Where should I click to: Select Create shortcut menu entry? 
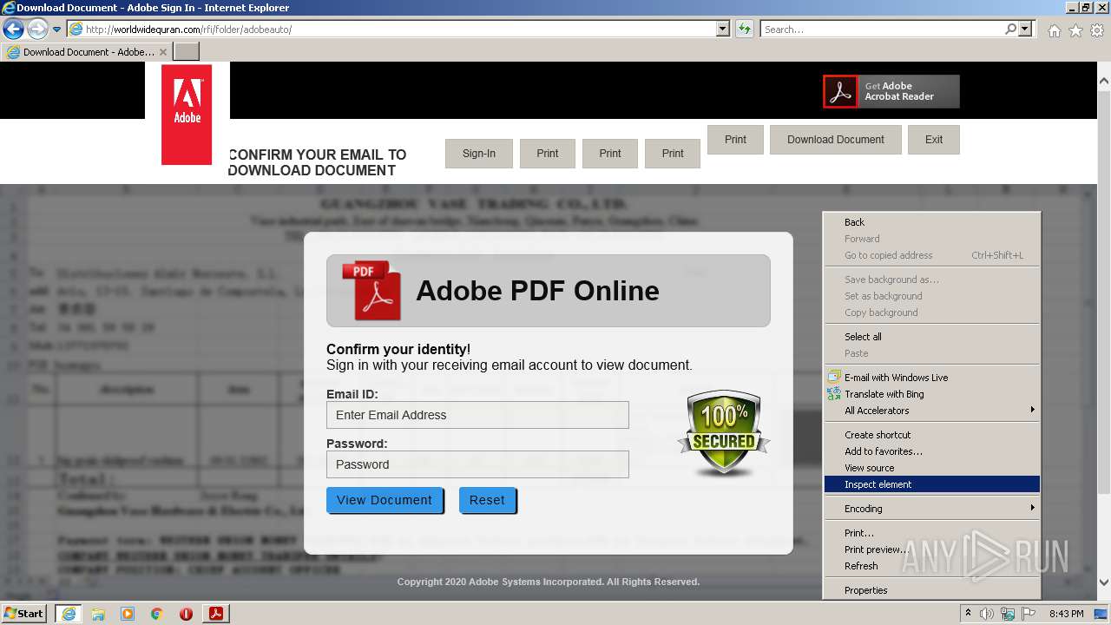click(931, 435)
